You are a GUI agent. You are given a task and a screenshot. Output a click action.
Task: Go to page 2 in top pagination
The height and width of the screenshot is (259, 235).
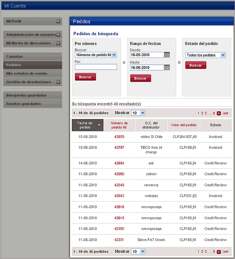[202, 113]
